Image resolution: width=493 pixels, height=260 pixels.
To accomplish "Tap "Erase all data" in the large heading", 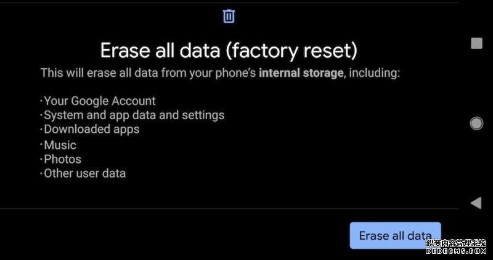I will tap(160, 50).
